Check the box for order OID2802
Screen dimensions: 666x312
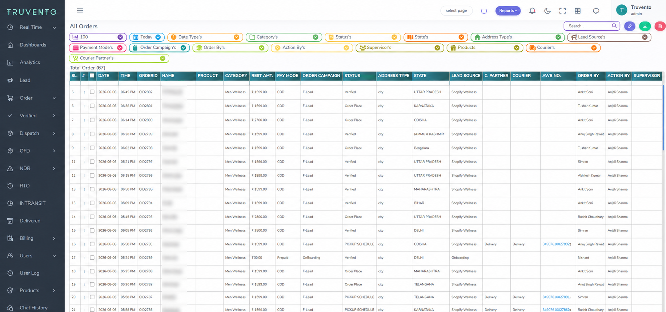pos(92,92)
